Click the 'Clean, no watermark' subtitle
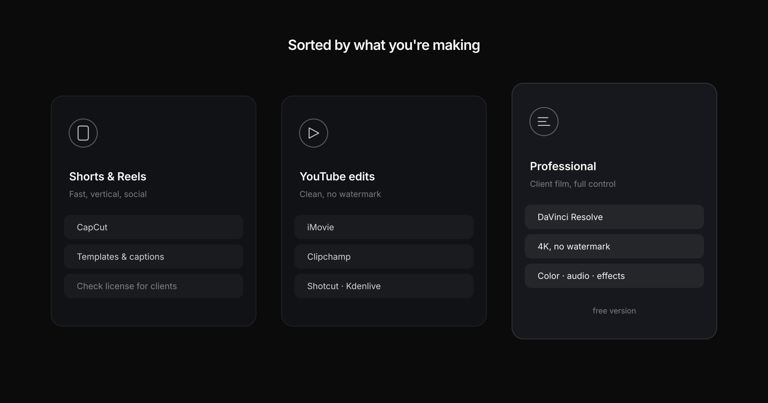 click(x=340, y=194)
